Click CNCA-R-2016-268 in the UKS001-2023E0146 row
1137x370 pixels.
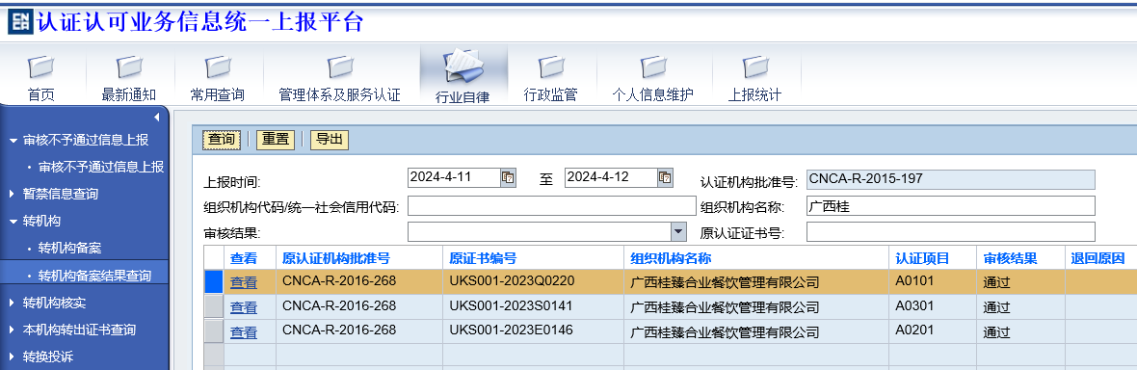coord(339,330)
